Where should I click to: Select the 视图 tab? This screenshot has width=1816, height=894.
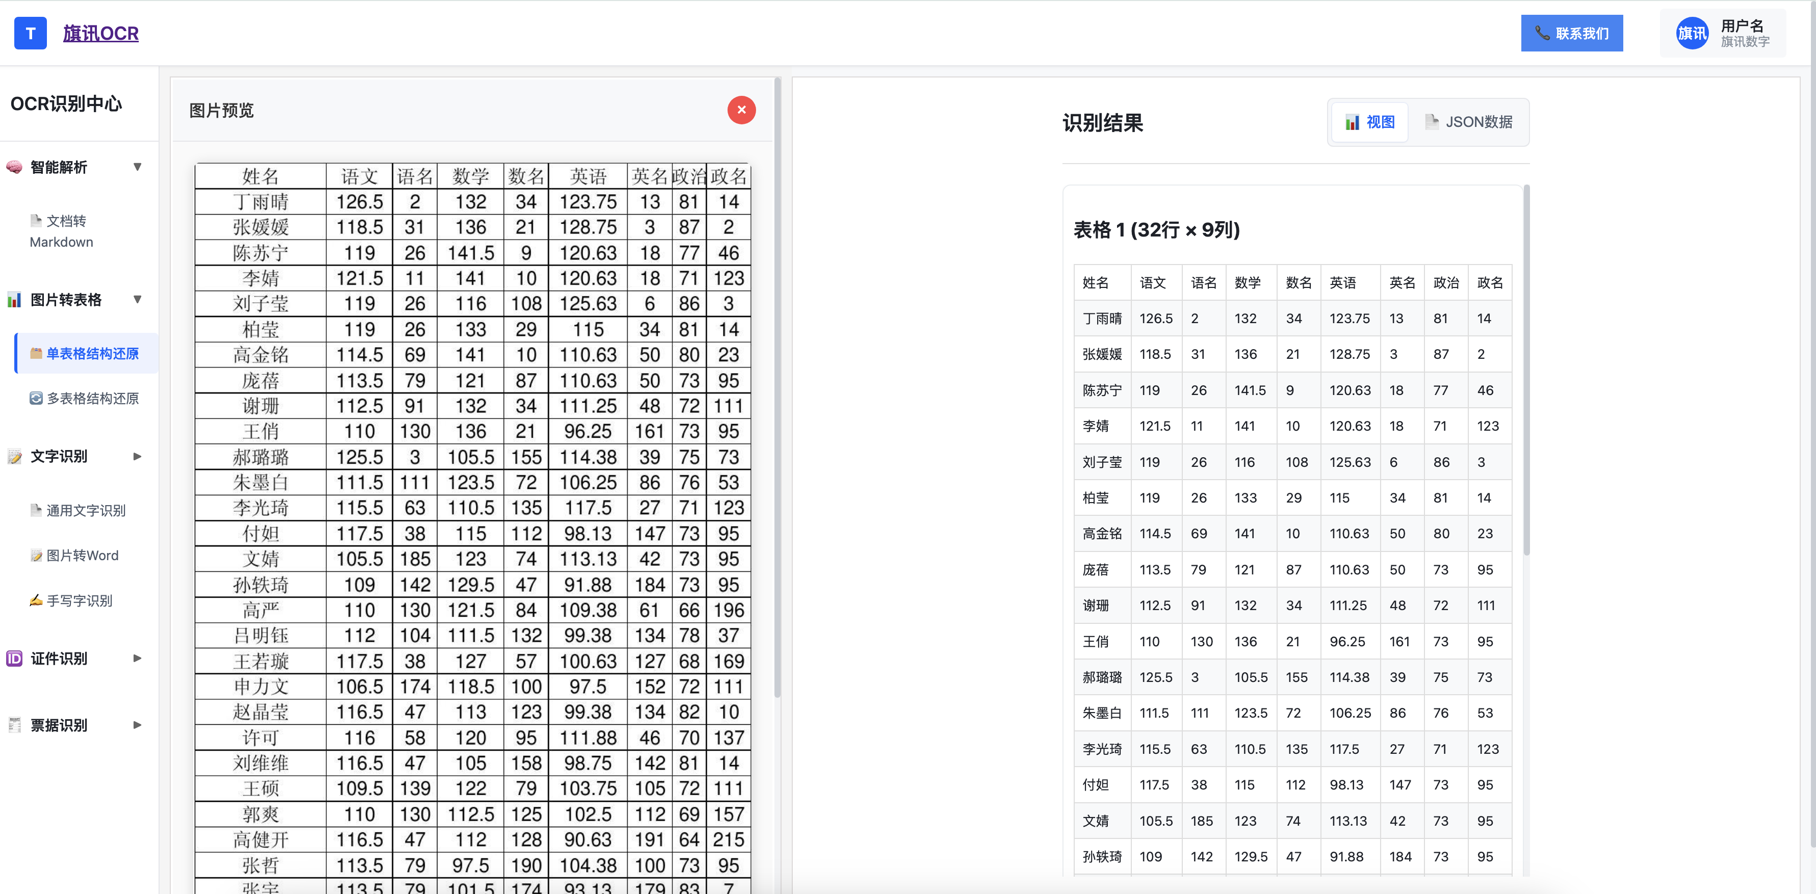(x=1370, y=122)
